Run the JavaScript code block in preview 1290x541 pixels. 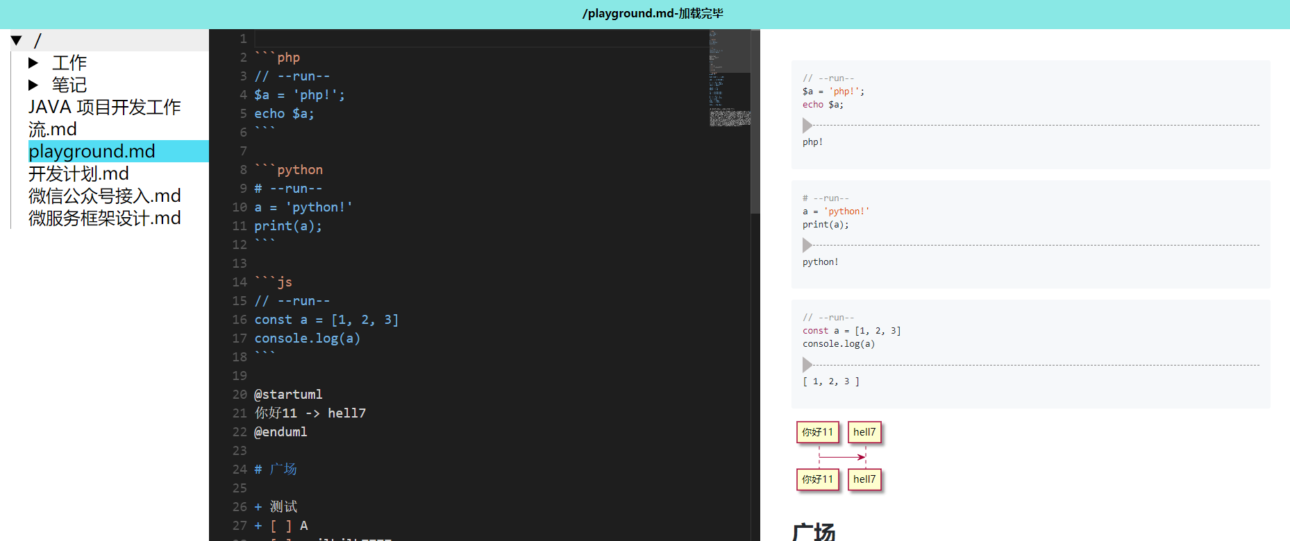(807, 365)
